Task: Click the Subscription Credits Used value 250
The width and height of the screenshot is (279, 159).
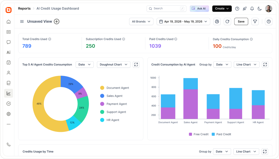Action: pos(91,46)
